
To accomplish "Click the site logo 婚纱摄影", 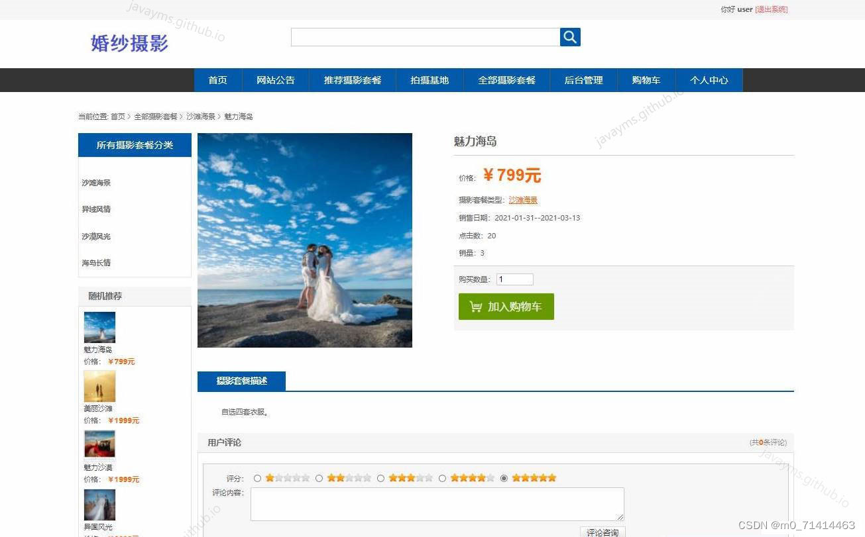I will (129, 43).
